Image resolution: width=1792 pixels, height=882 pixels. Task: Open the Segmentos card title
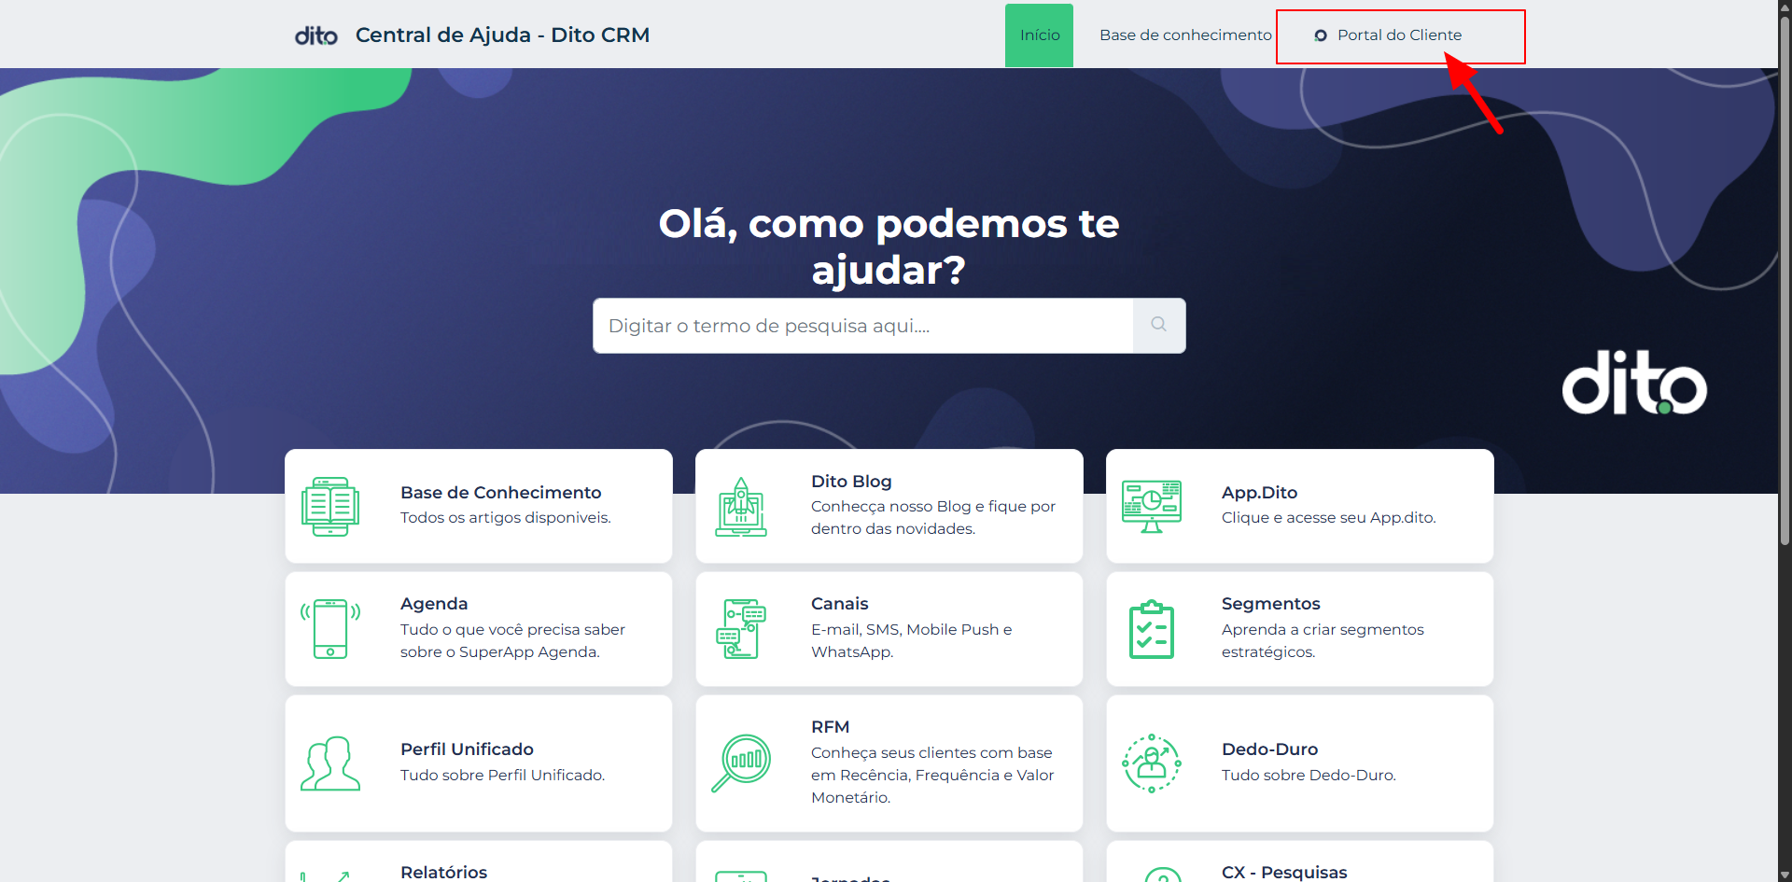[x=1270, y=604]
